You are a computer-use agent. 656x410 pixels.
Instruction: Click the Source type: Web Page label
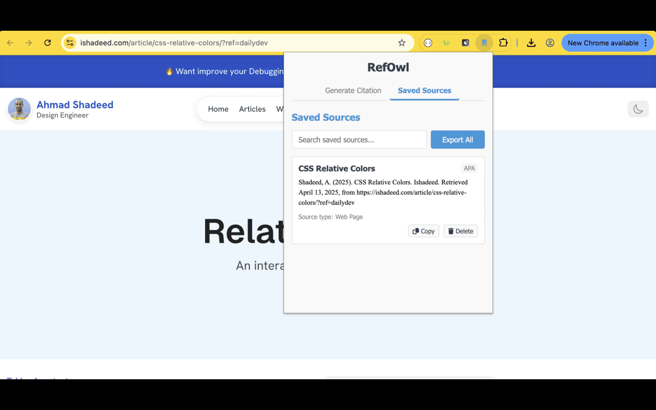coord(331,217)
